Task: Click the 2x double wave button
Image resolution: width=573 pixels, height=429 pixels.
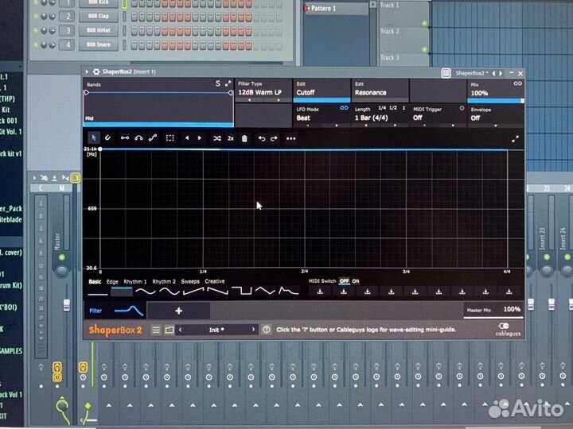Action: 231,138
